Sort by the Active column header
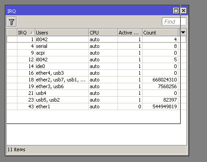 click(x=130, y=32)
